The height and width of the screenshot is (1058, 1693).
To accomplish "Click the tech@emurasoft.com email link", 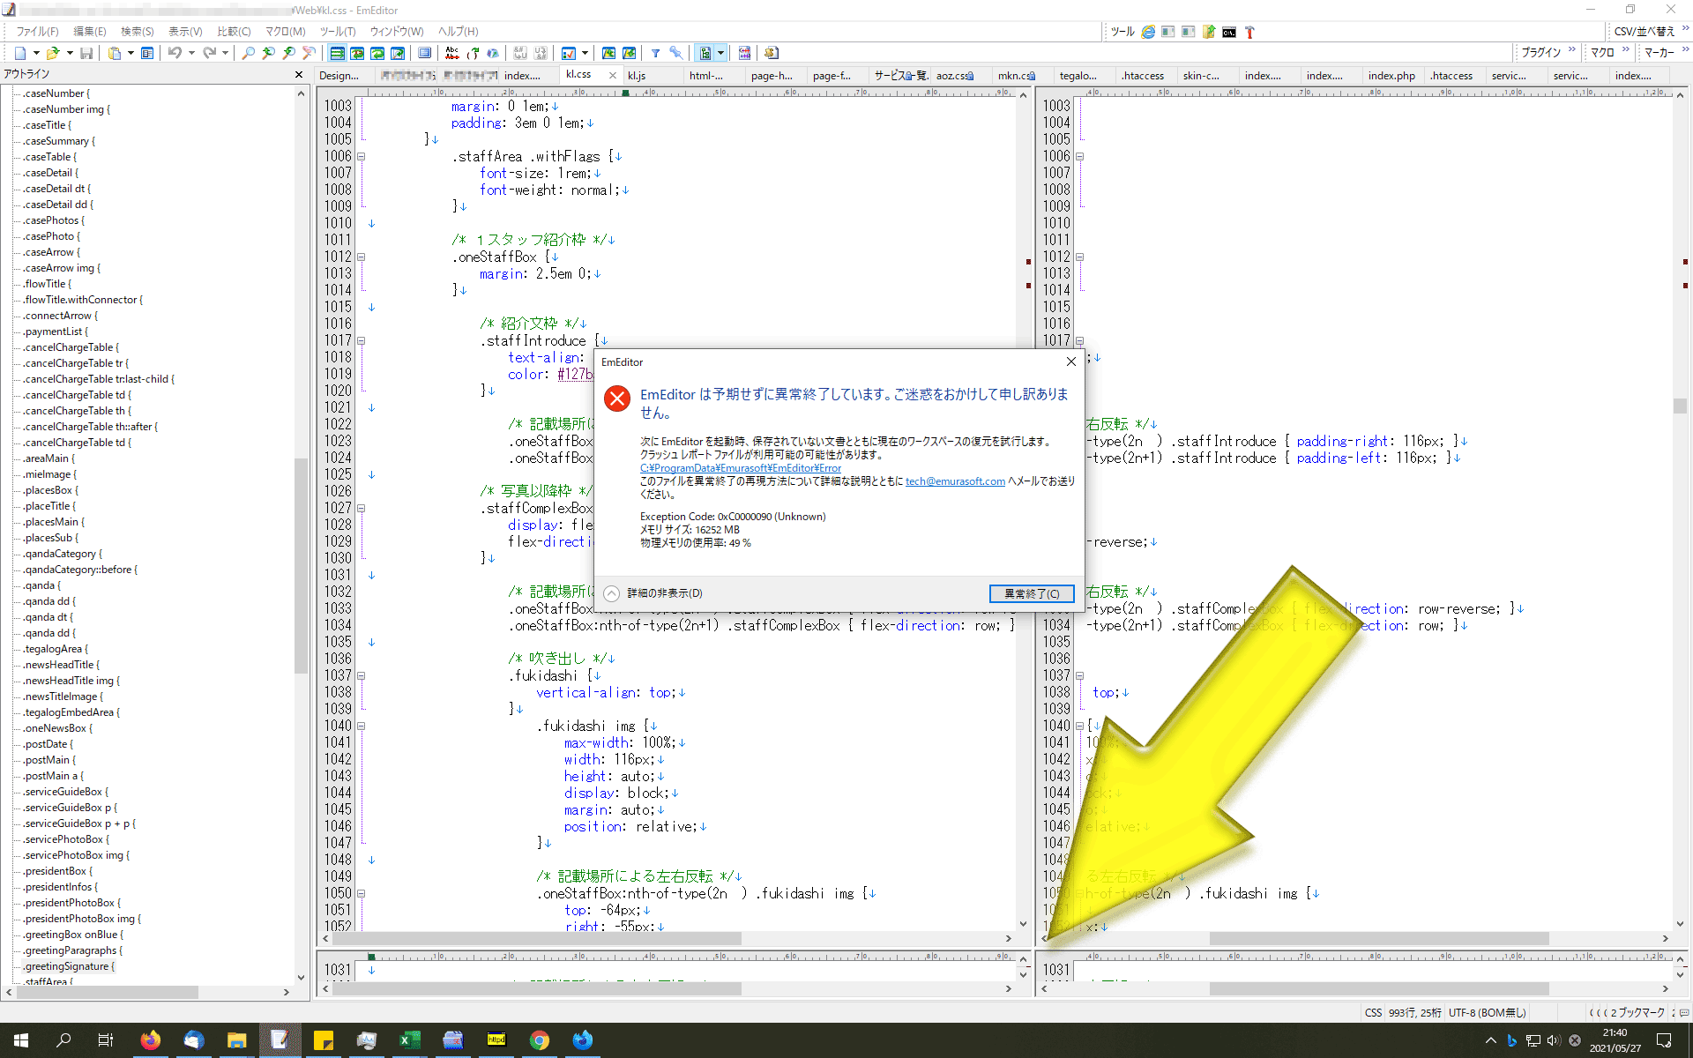I will 955,481.
